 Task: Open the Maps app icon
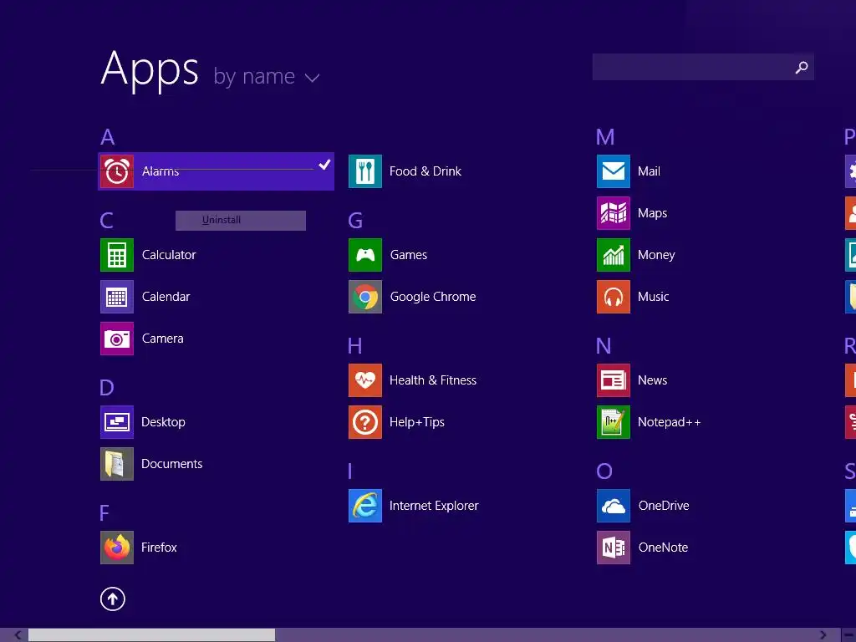click(614, 213)
